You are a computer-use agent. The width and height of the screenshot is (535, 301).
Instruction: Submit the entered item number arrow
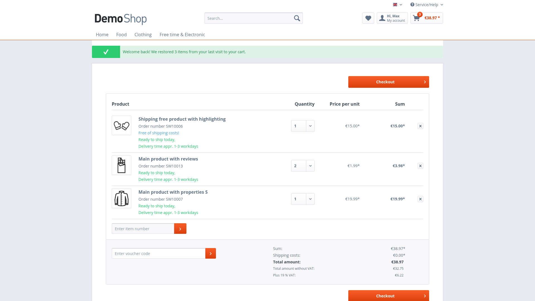point(180,229)
